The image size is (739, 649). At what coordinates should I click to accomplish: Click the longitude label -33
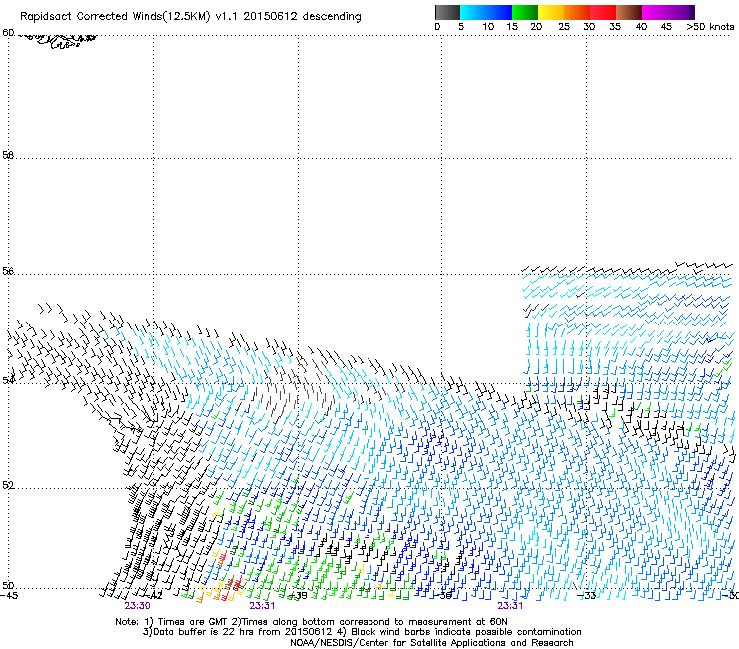(587, 596)
